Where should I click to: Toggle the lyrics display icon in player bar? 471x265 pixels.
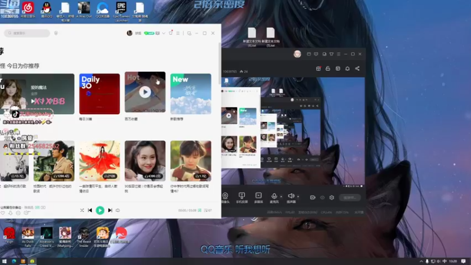pos(200,210)
